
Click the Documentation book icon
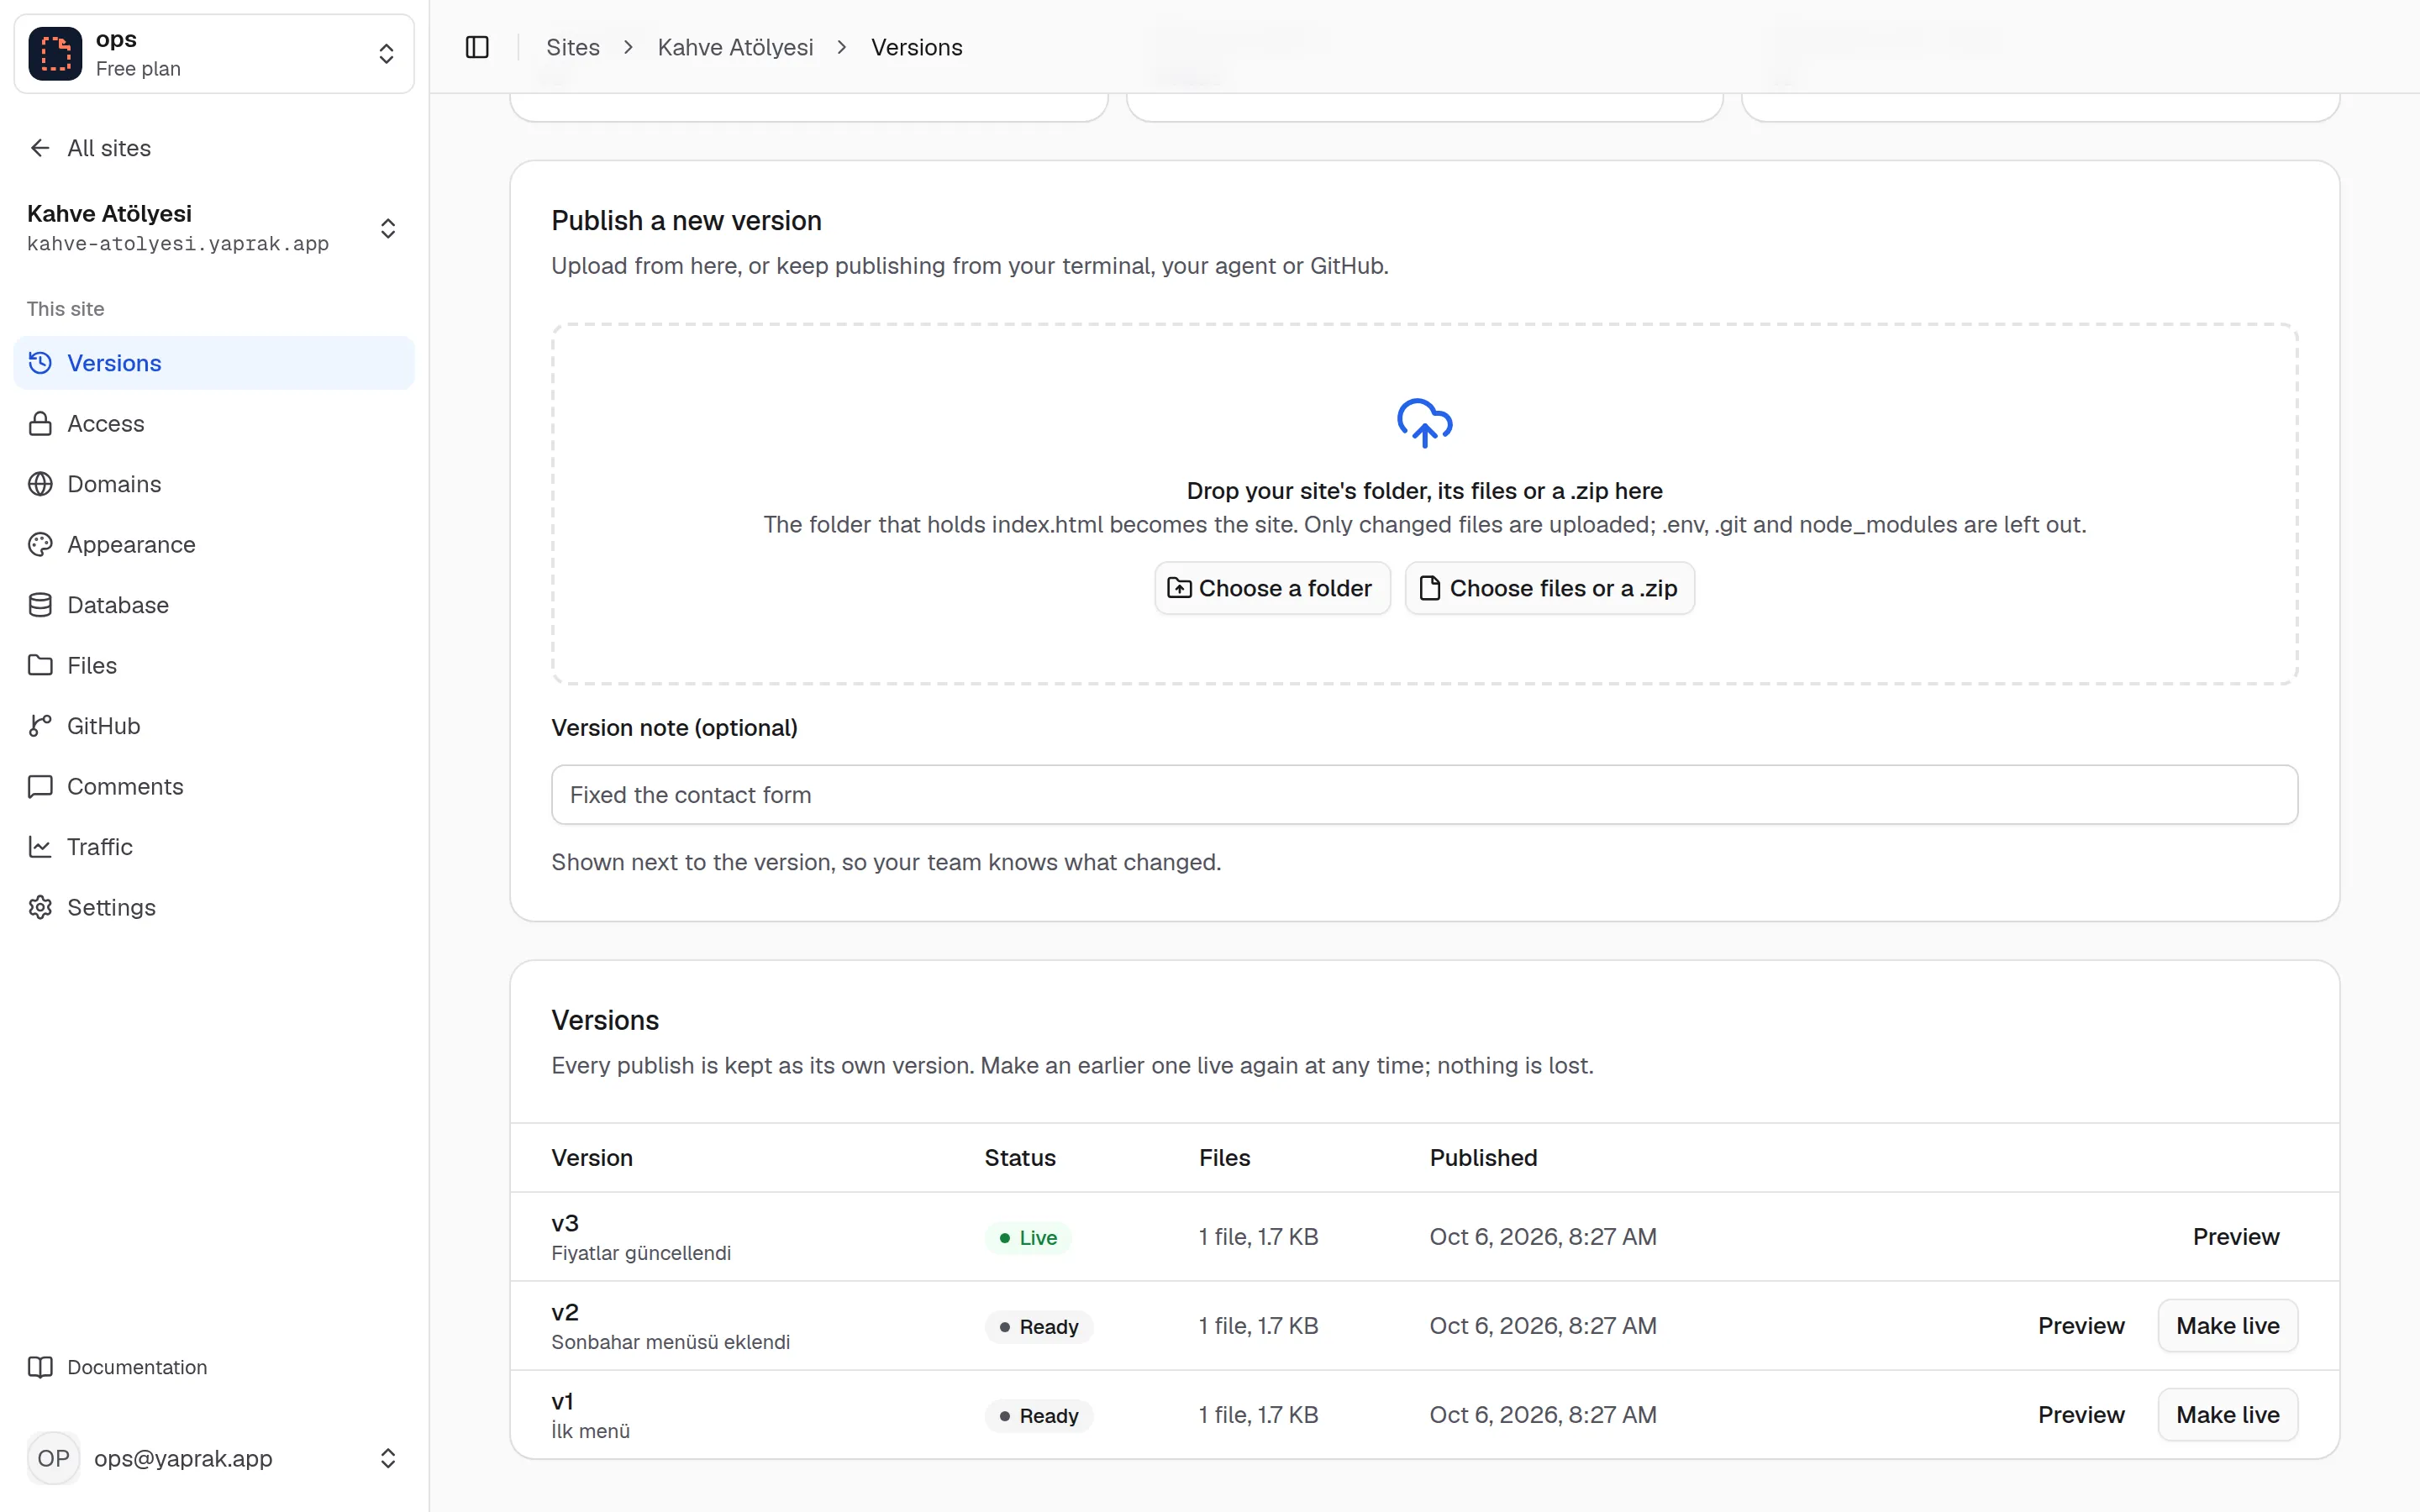tap(40, 1367)
